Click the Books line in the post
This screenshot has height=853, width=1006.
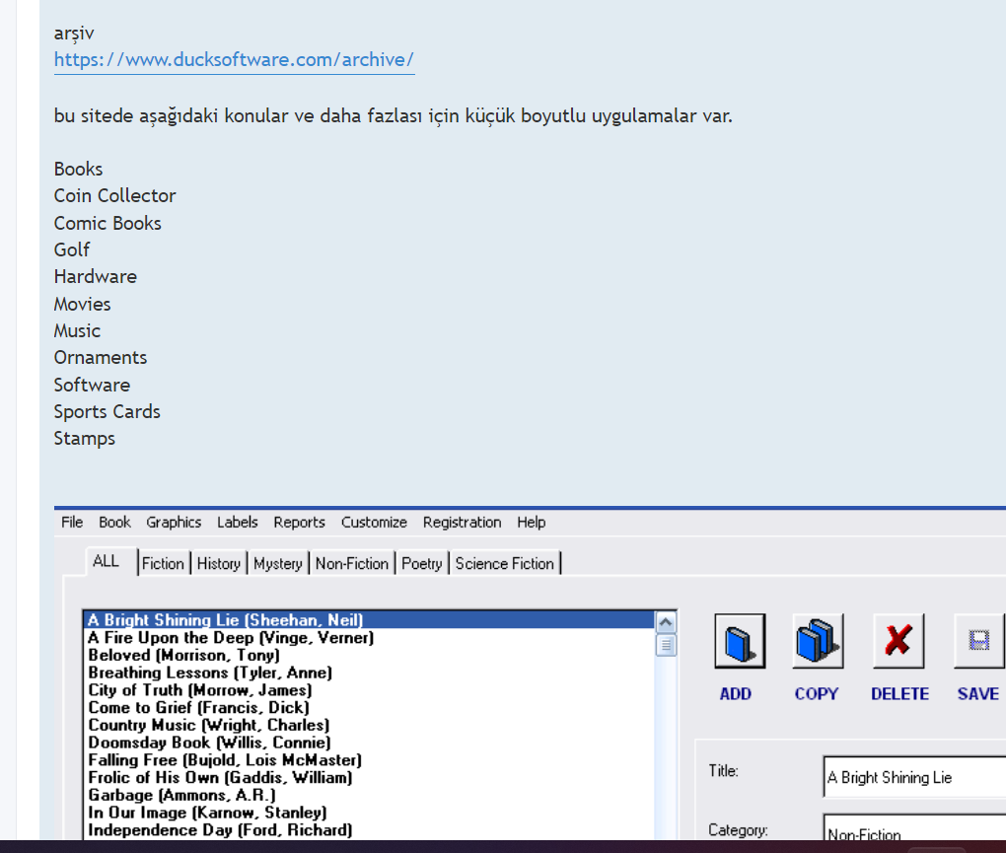pos(78,169)
